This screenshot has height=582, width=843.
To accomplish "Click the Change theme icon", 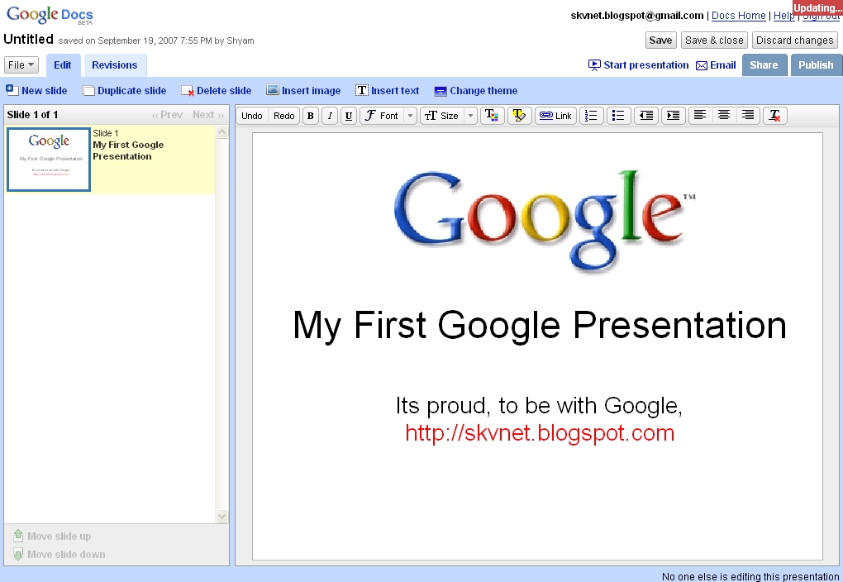I will pos(441,91).
